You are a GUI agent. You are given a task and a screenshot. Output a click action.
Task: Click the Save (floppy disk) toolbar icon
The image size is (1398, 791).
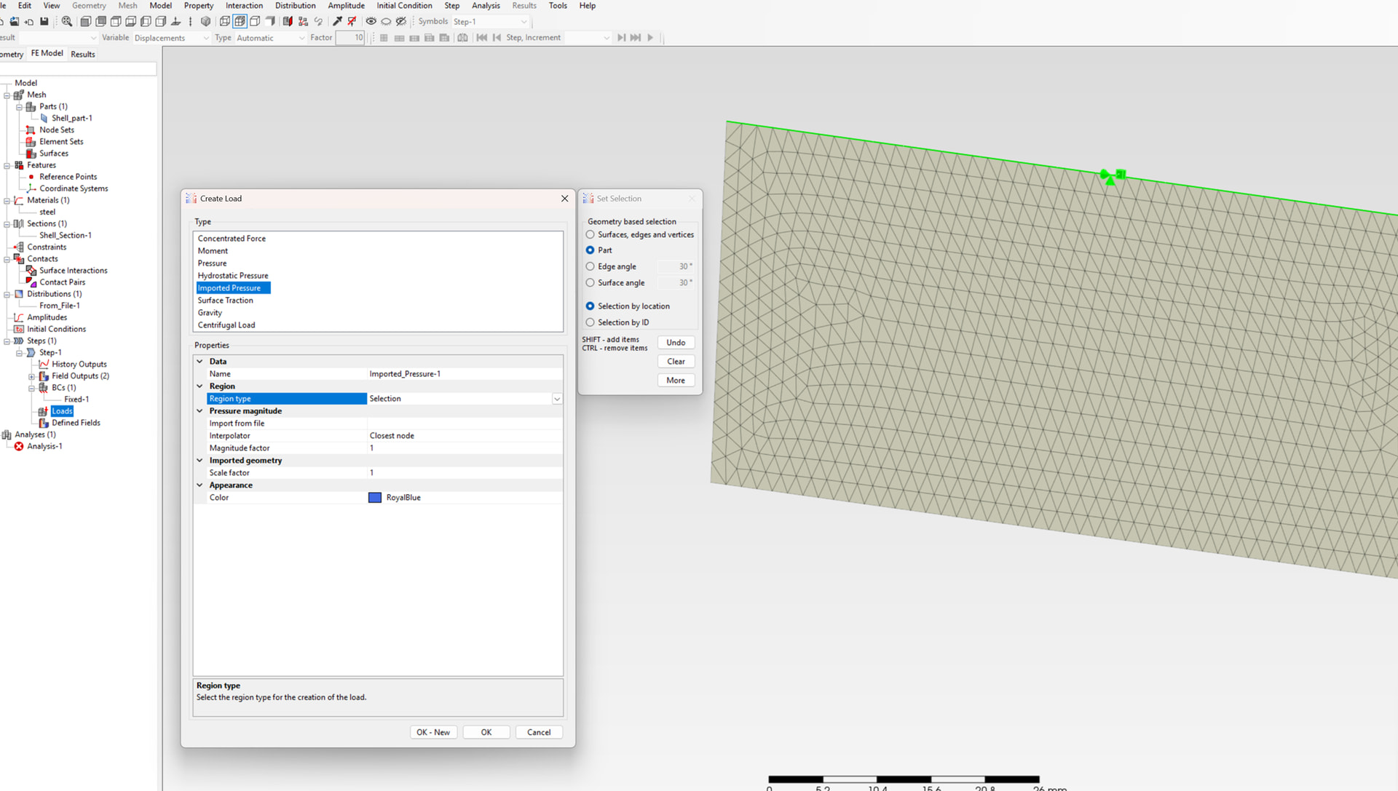pos(44,21)
